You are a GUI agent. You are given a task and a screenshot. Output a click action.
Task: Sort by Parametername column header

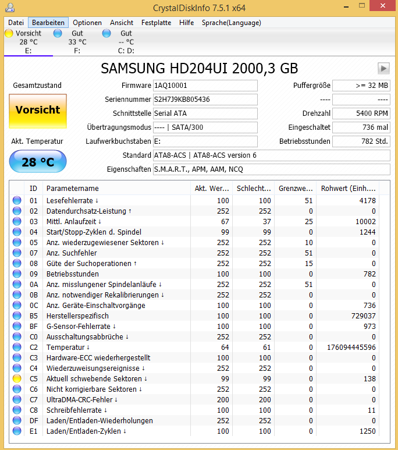click(x=116, y=188)
